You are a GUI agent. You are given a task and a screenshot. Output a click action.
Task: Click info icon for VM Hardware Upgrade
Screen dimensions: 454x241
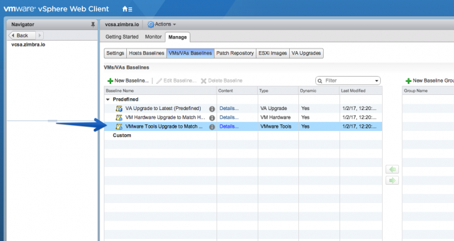(x=212, y=118)
